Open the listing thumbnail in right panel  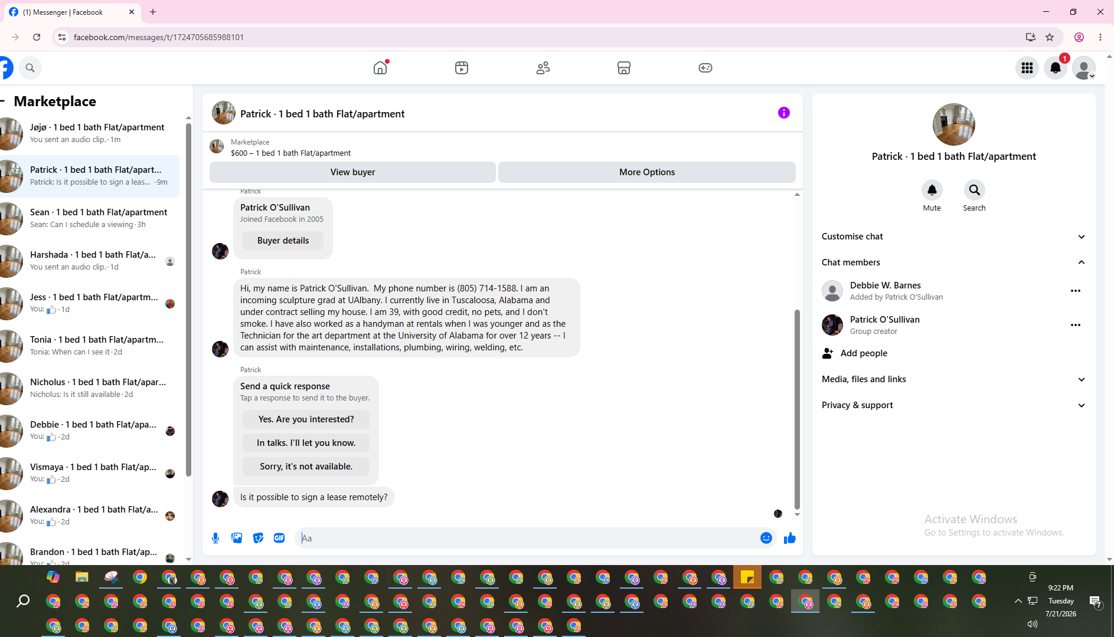pyautogui.click(x=953, y=124)
